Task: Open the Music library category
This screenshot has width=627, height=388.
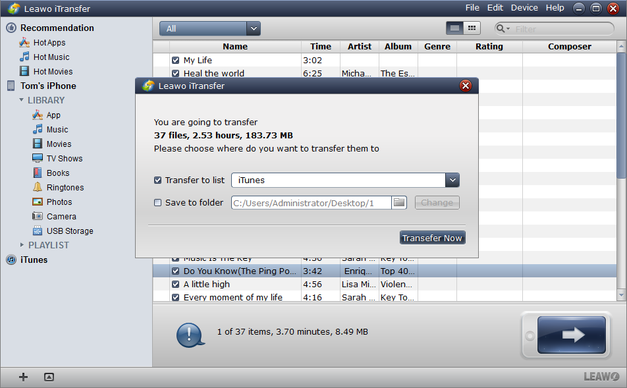Action: [57, 129]
